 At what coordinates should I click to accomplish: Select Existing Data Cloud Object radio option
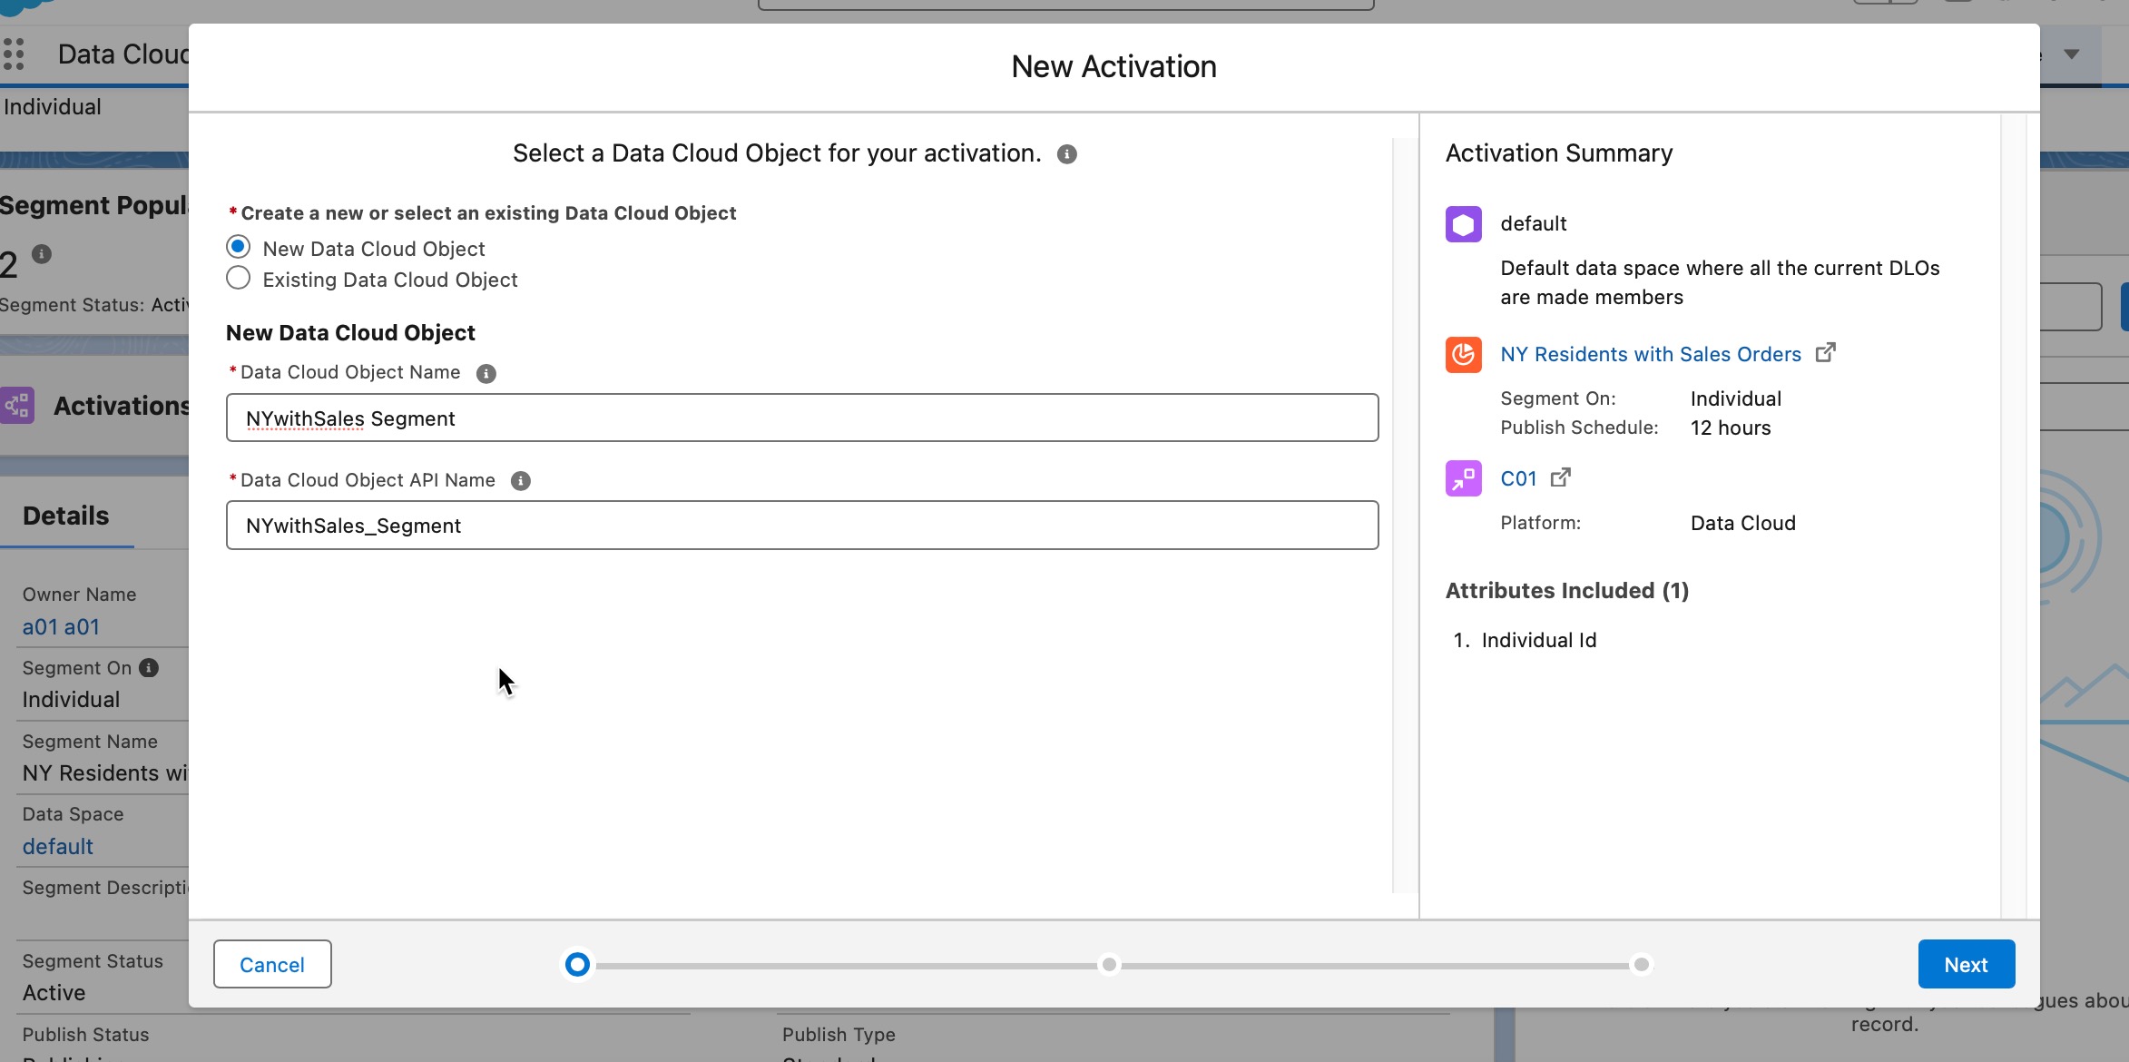[238, 278]
